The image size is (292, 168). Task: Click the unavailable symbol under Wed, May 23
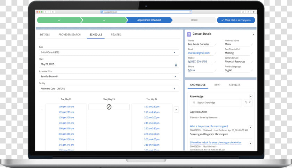pyautogui.click(x=109, y=107)
